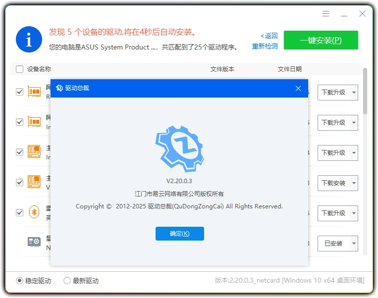
Task: Click the first motherboard device icon
Action: click(34, 151)
